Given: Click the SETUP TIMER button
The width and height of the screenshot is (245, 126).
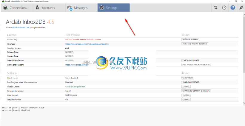Looking at the screenshot, I should coord(188,78).
